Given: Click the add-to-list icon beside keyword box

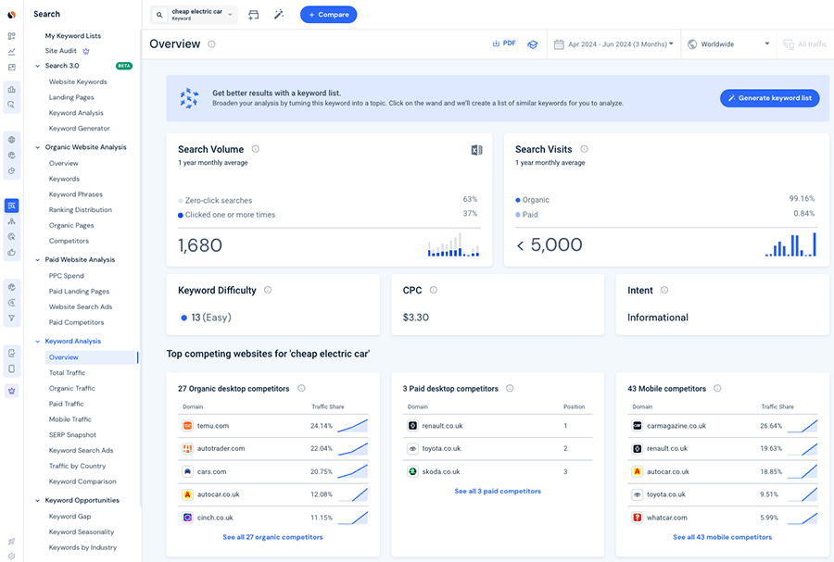Looking at the screenshot, I should pyautogui.click(x=254, y=15).
